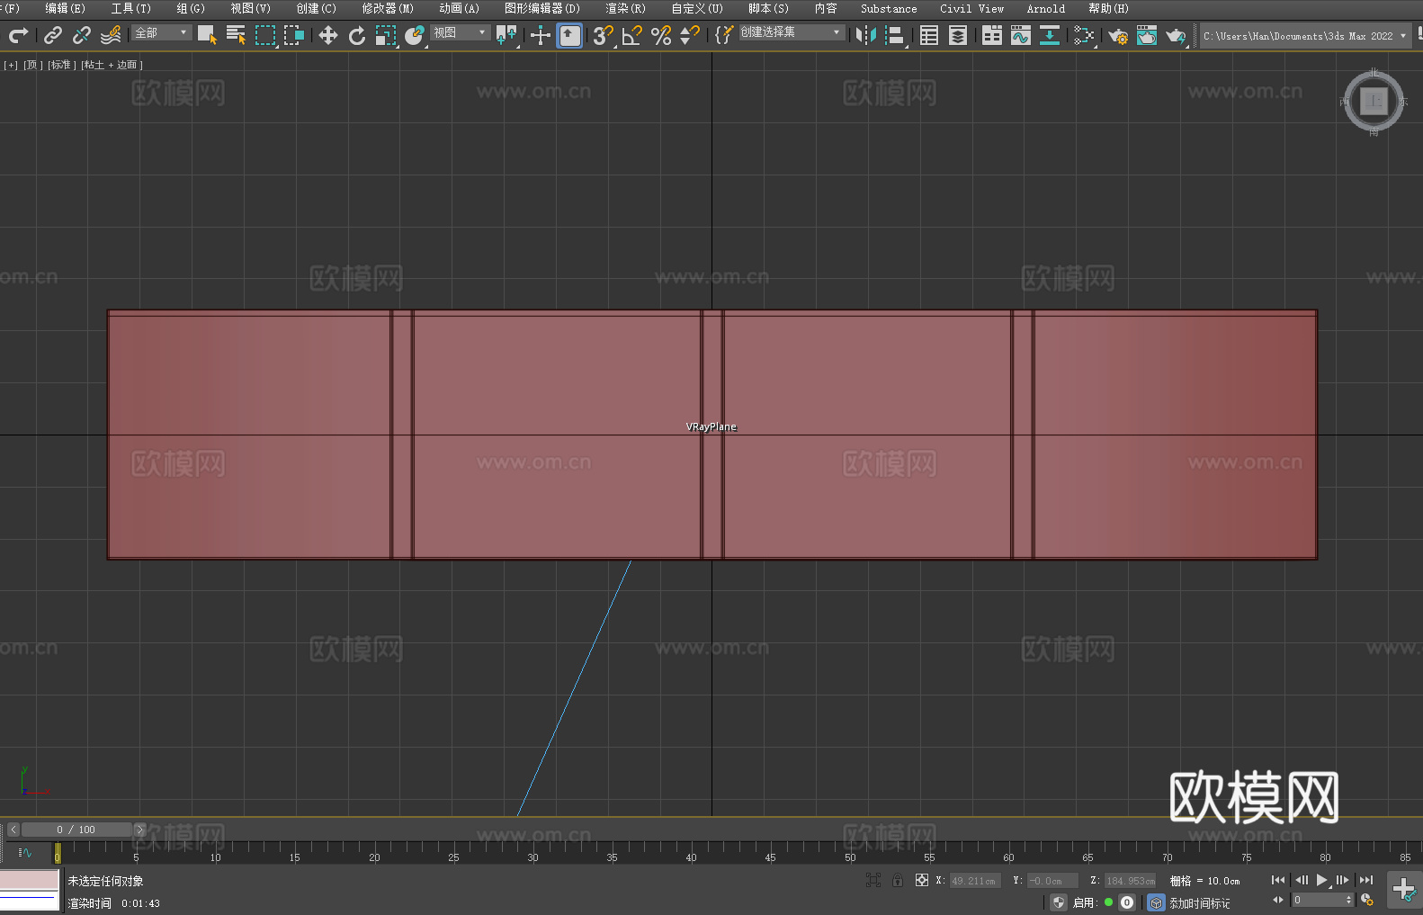Activate the Select and Scale tool
1423x915 pixels.
386,35
